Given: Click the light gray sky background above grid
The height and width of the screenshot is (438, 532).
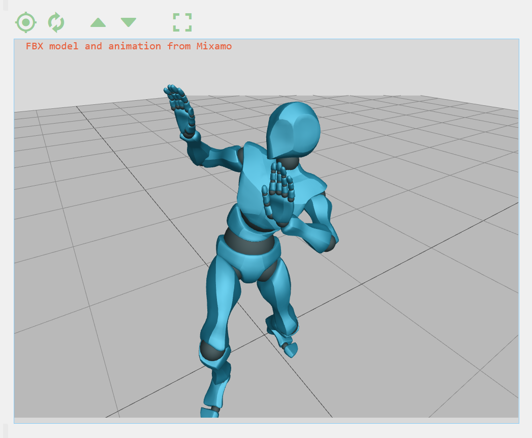Looking at the screenshot, I should 356,71.
